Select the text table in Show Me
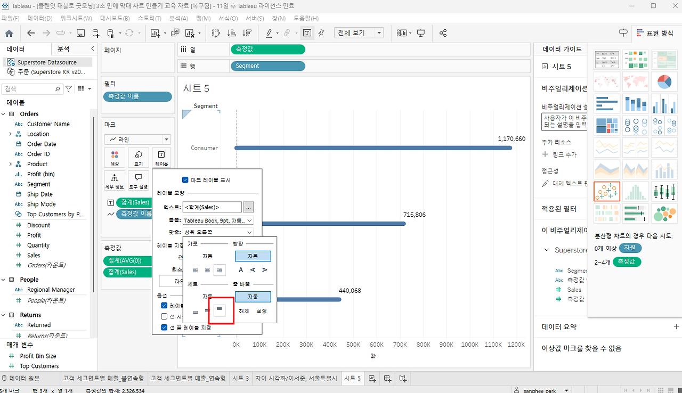This screenshot has height=393, width=682. click(x=607, y=60)
